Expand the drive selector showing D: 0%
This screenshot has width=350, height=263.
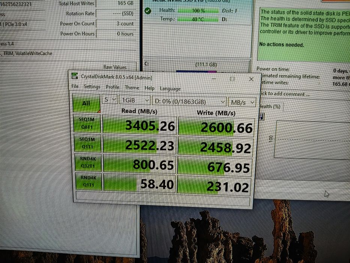(x=189, y=101)
